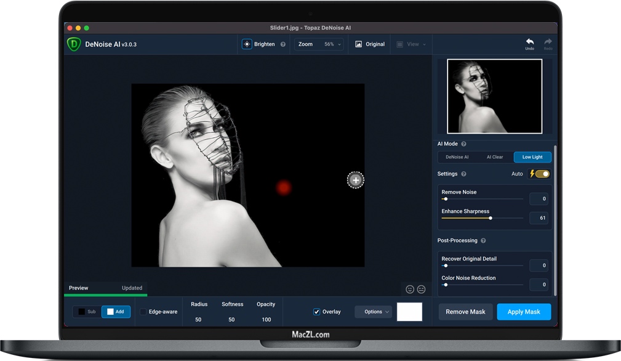621x361 pixels.
Task: Click the Enhance Sharpness slider handle
Action: pos(491,218)
